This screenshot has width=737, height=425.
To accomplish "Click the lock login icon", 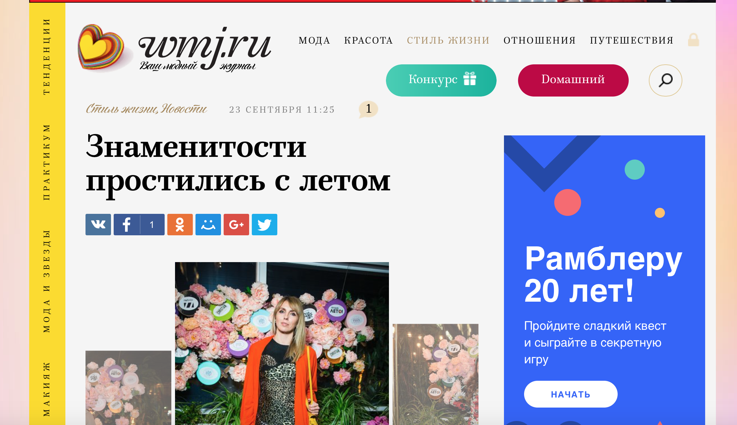I will pyautogui.click(x=693, y=40).
